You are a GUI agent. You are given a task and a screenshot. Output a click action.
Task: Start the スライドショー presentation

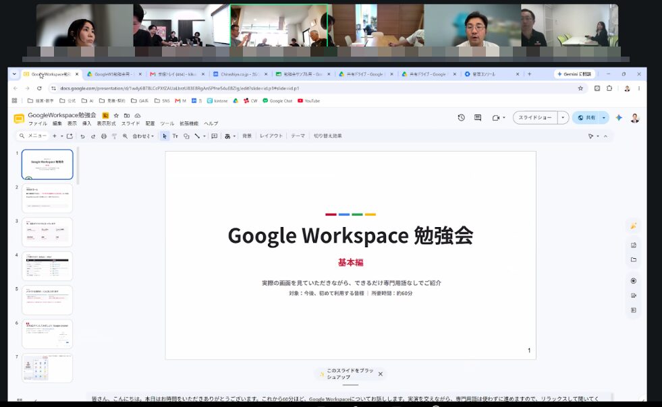[535, 118]
